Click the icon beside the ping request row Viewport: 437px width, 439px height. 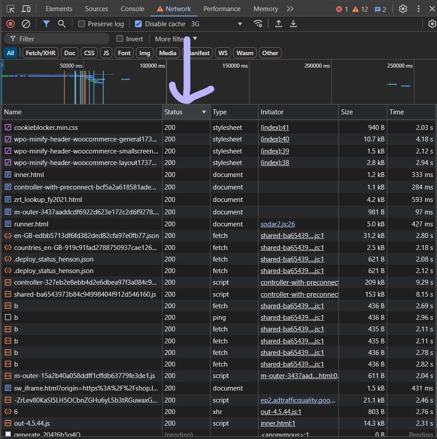click(x=8, y=317)
